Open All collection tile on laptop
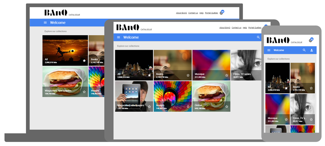This screenshot has width=325, height=146. (x=65, y=50)
